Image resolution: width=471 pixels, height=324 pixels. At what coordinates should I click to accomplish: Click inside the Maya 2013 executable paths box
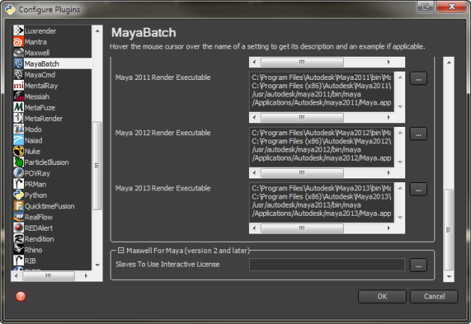pyautogui.click(x=321, y=202)
